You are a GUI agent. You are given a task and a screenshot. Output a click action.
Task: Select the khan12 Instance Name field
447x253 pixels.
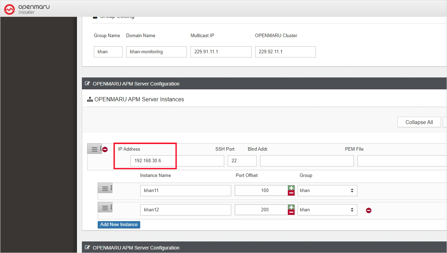185,210
